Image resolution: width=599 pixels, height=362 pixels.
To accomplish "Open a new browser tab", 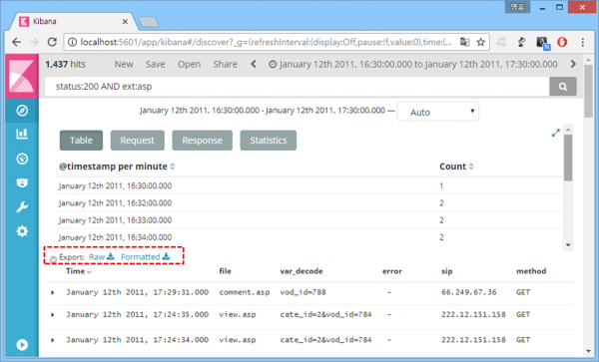I will click(x=149, y=22).
